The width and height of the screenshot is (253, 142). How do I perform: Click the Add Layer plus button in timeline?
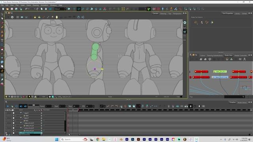tap(34, 110)
